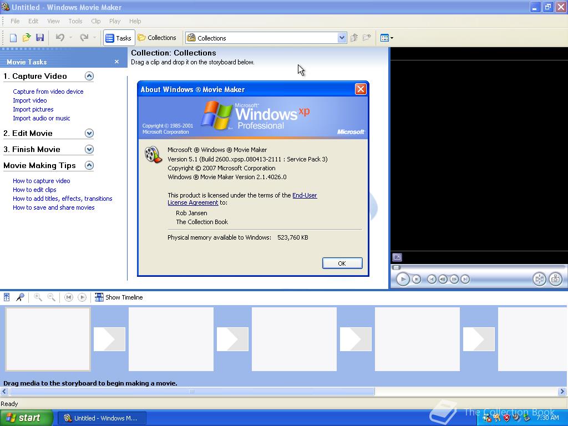The width and height of the screenshot is (568, 426).
Task: Expand the Edit Movie section
Action: [89, 133]
